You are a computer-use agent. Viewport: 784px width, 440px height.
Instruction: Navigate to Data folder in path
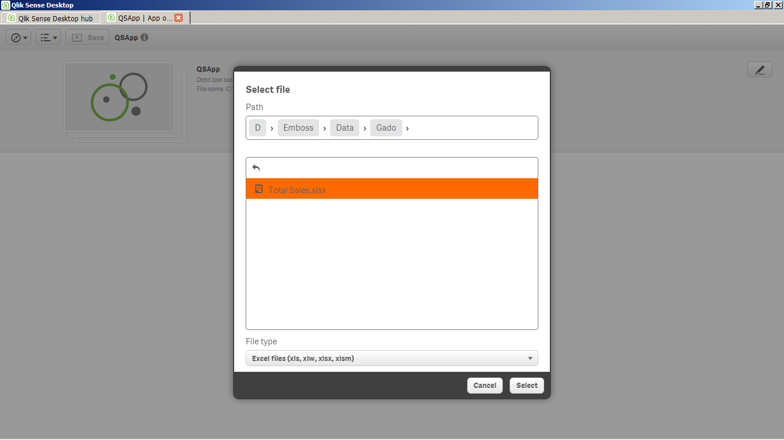pyautogui.click(x=345, y=128)
